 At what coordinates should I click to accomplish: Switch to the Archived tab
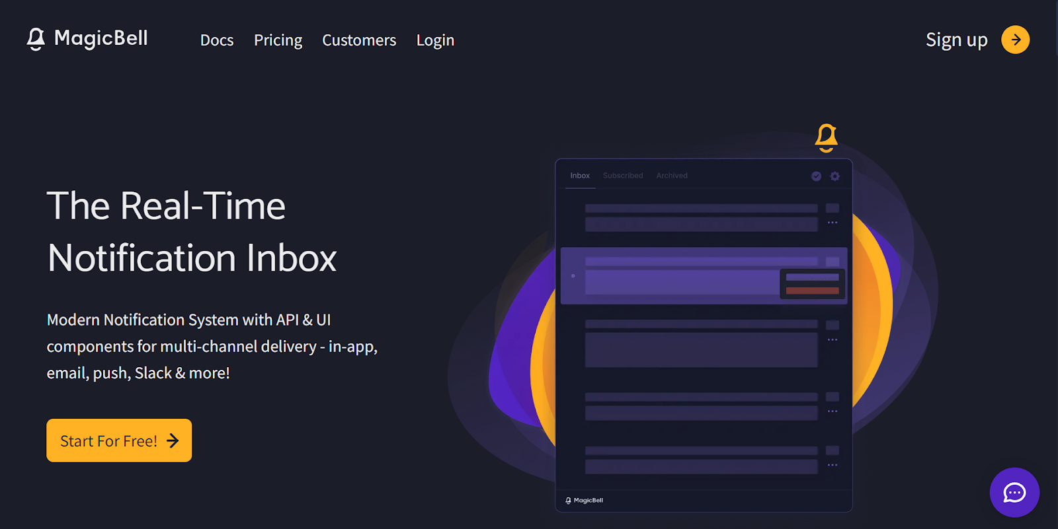[672, 176]
